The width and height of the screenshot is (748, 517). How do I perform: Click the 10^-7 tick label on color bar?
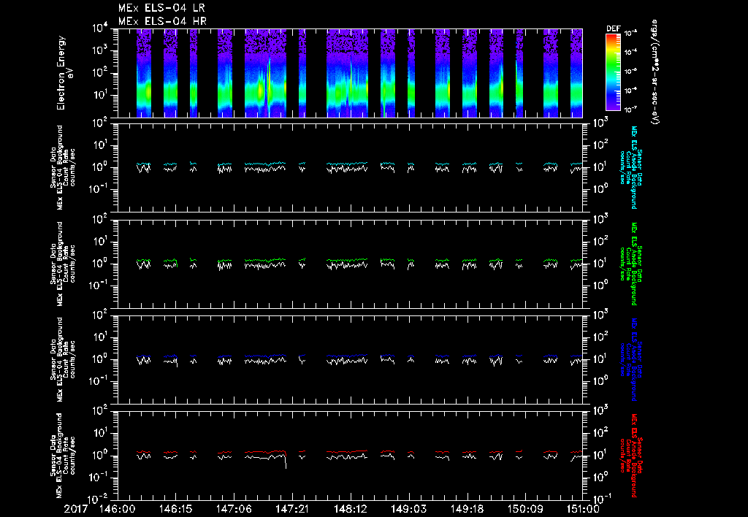pos(630,110)
